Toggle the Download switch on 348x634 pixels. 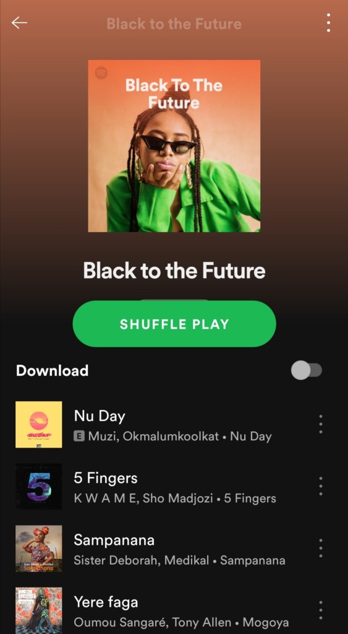click(x=307, y=370)
